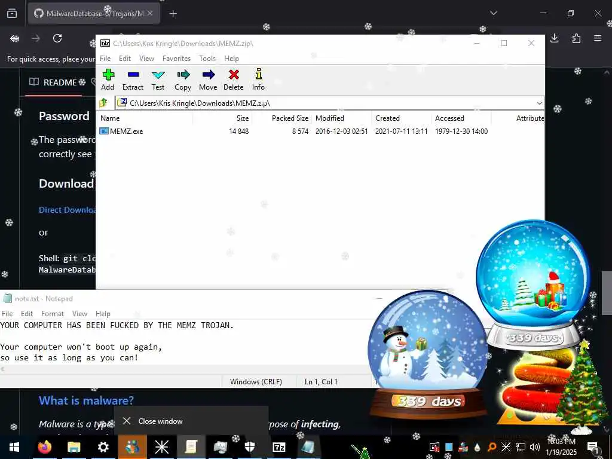Sort by the Size column header
The height and width of the screenshot is (459, 612).
[222, 118]
